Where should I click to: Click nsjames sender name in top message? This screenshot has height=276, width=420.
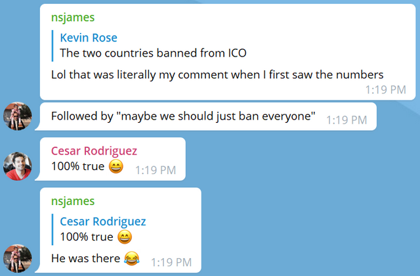pyautogui.click(x=73, y=18)
